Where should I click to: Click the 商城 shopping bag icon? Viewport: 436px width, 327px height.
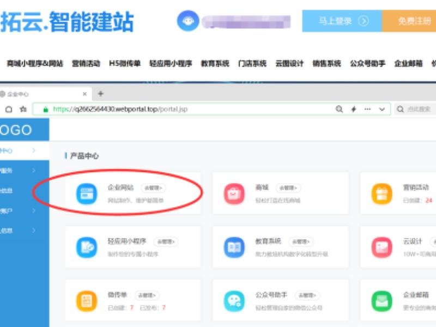click(234, 194)
